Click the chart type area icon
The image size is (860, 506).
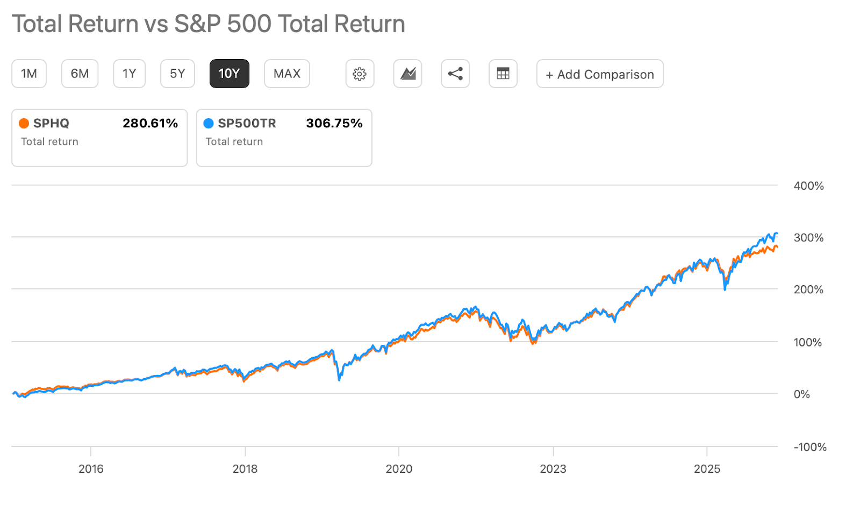coord(408,74)
